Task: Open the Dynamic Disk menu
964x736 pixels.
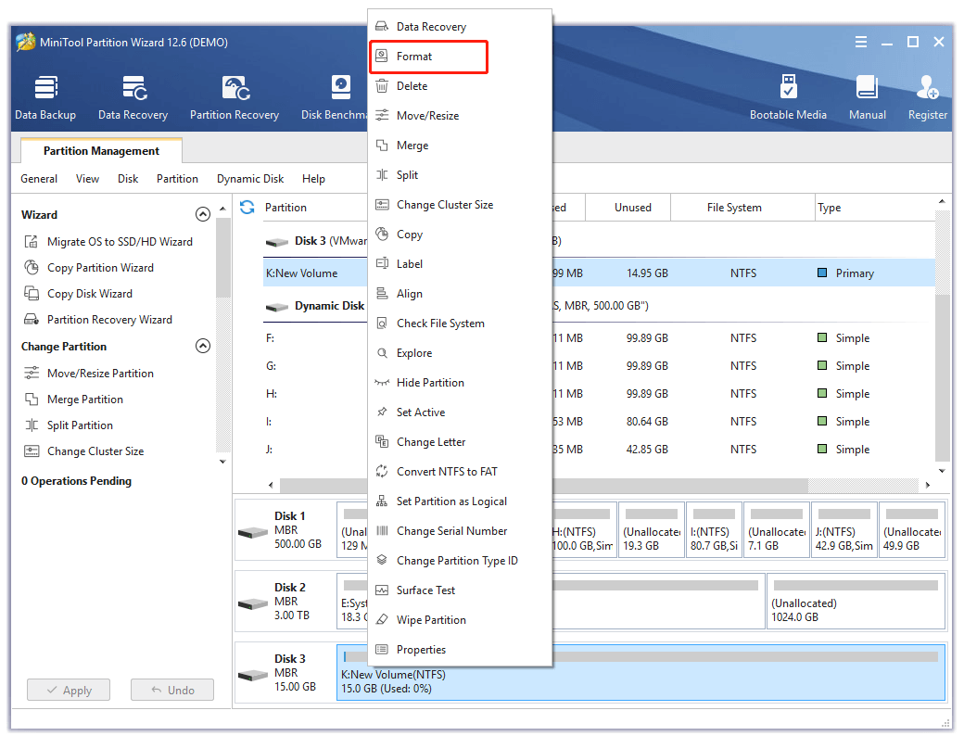Action: tap(250, 179)
